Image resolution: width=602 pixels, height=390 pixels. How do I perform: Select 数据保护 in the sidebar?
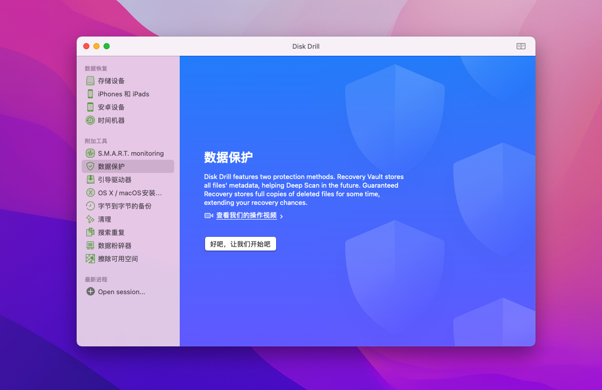coord(111,166)
